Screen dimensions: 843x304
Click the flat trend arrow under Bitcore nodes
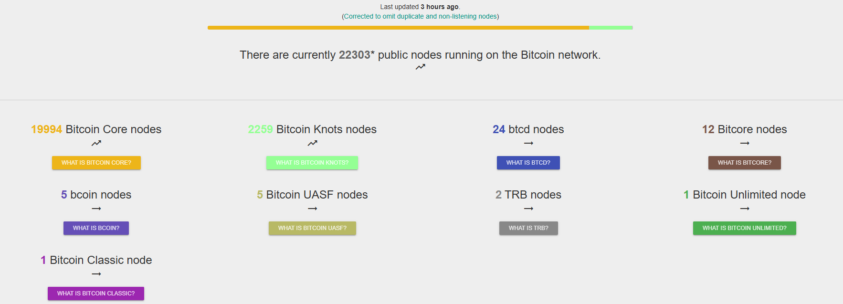745,143
